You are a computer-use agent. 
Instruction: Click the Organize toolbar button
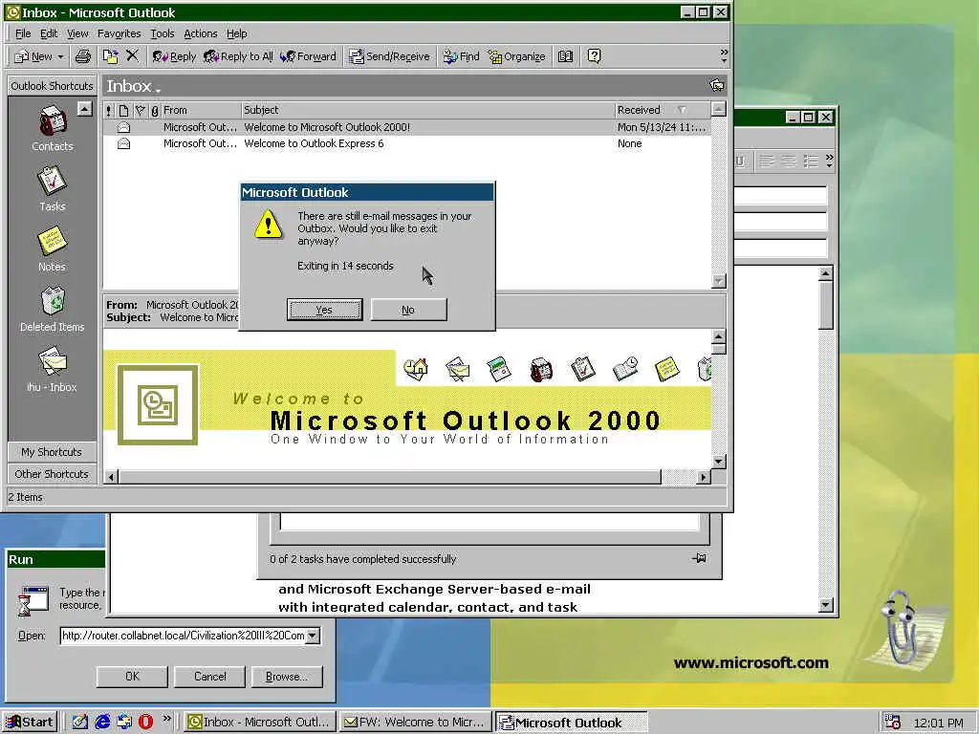(x=517, y=56)
